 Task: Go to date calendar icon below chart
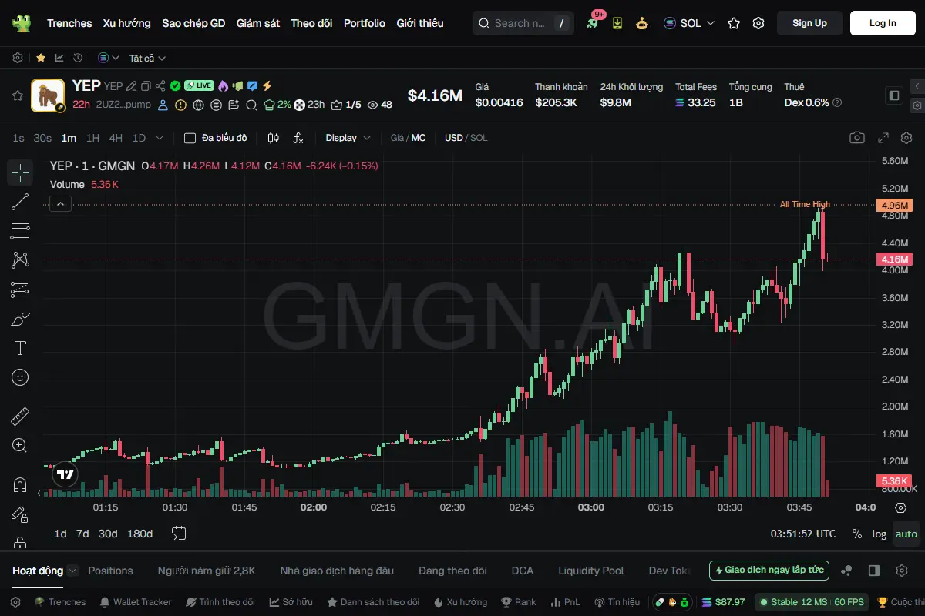coord(179,533)
